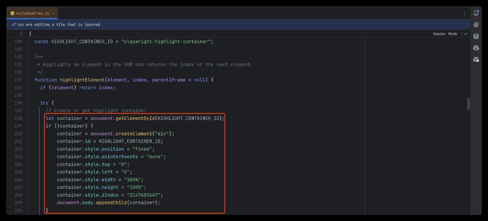This screenshot has width=488, height=221.
Task: Click the editor vertical scrollbar thumb
Action: coord(468,104)
